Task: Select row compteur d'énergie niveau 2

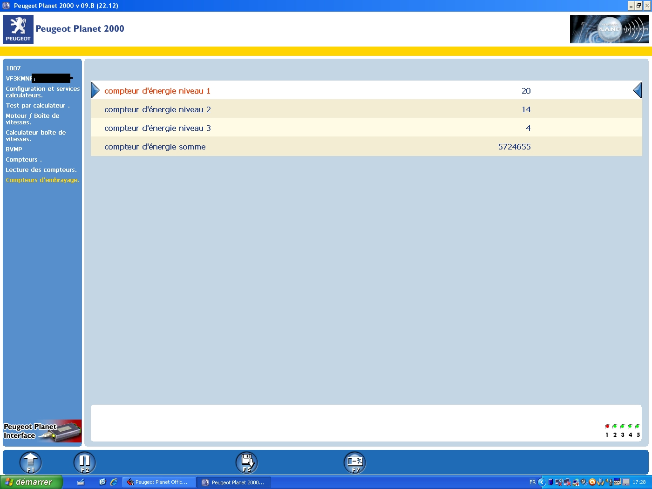Action: coord(367,109)
